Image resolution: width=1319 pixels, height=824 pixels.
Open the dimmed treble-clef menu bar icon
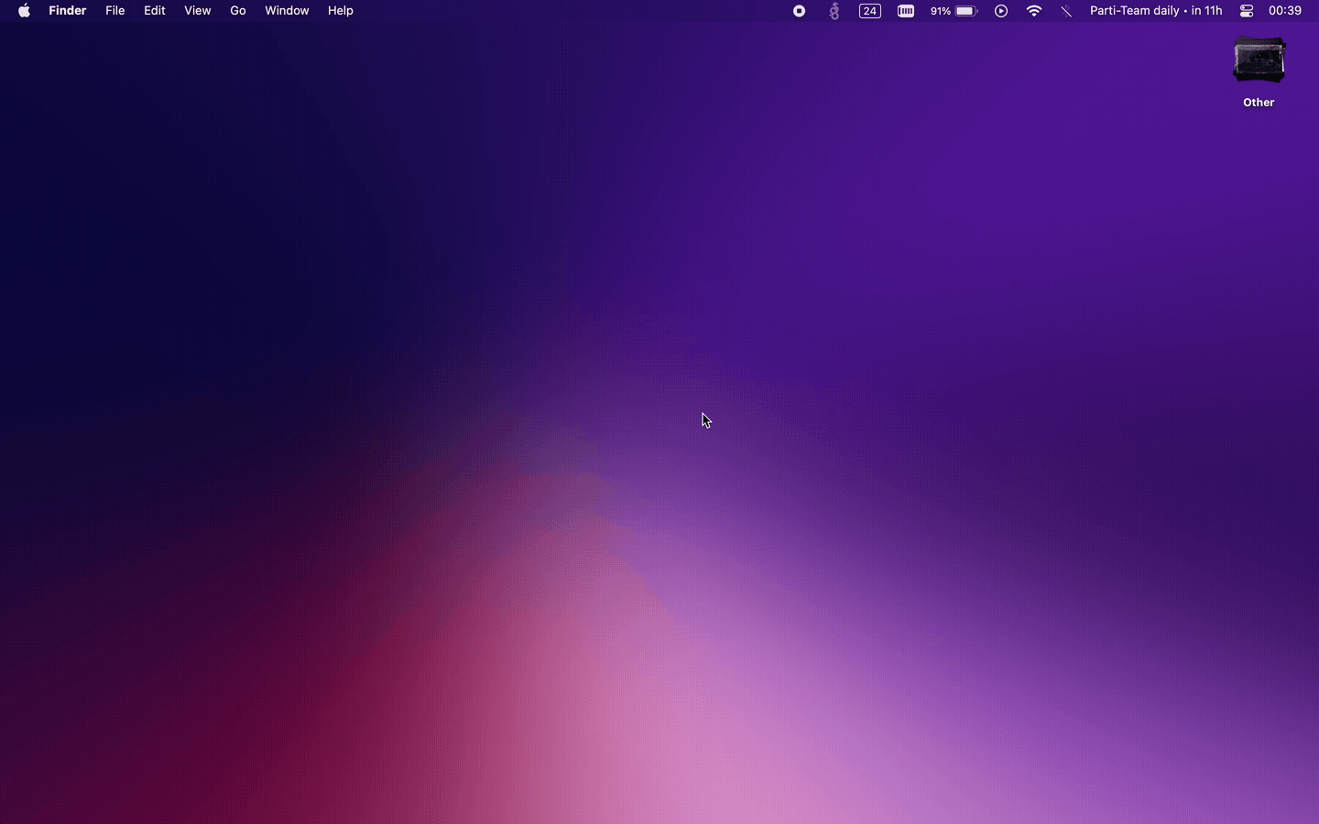coord(834,11)
